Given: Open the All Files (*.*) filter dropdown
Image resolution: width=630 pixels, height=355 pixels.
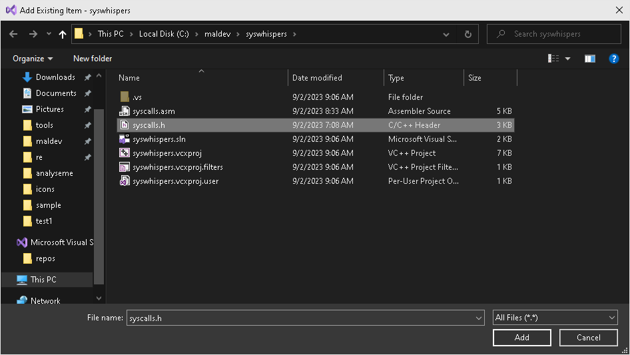Looking at the screenshot, I should (x=555, y=318).
